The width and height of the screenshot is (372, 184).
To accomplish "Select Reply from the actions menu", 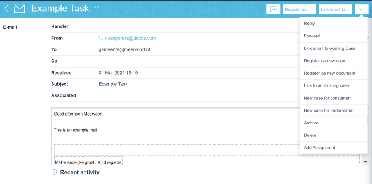I will tap(309, 24).
